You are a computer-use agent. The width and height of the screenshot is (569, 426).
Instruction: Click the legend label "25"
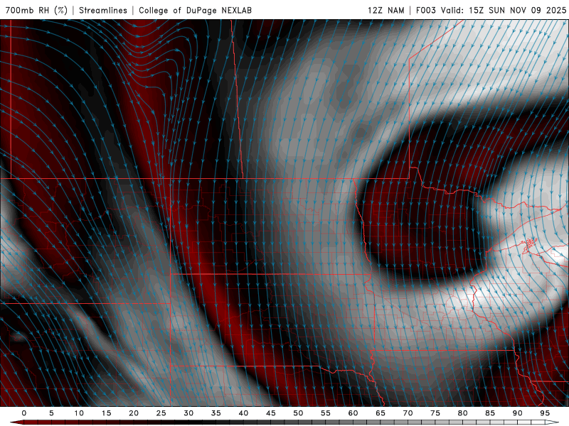pyautogui.click(x=161, y=413)
